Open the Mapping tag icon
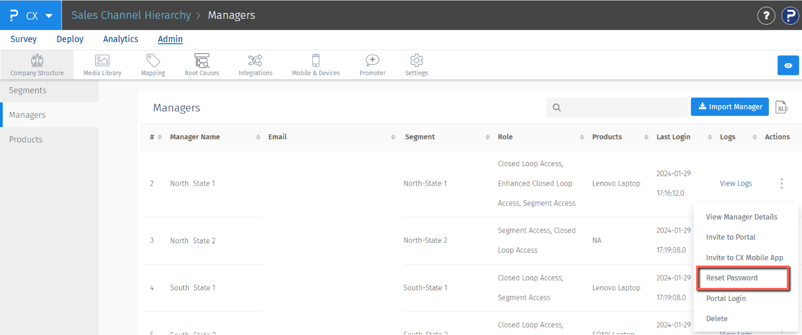This screenshot has height=335, width=802. point(153,61)
